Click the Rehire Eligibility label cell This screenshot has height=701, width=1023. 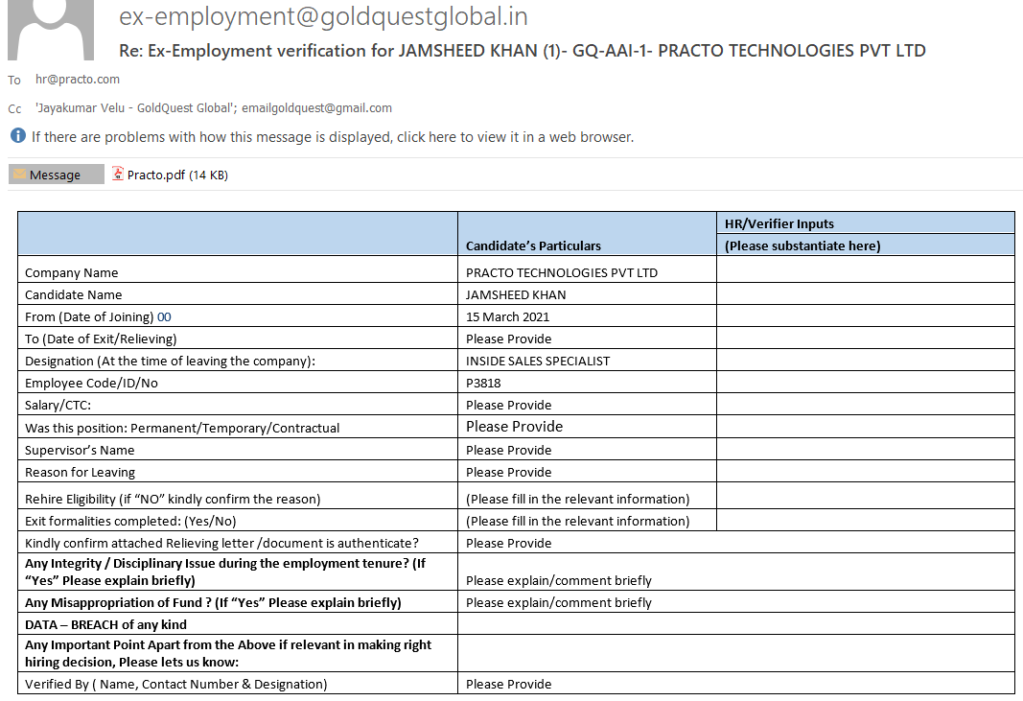[x=238, y=496]
